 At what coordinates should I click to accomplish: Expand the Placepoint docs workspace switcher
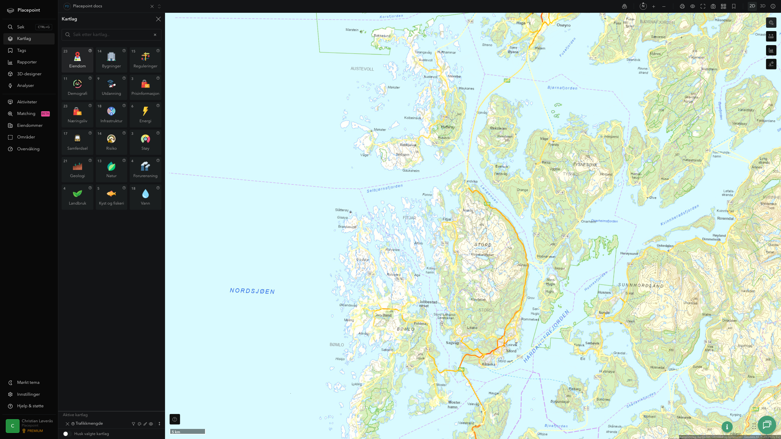(x=159, y=6)
